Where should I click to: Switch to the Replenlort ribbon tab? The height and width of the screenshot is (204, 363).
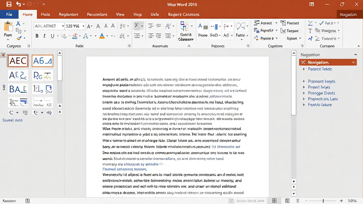[68, 14]
